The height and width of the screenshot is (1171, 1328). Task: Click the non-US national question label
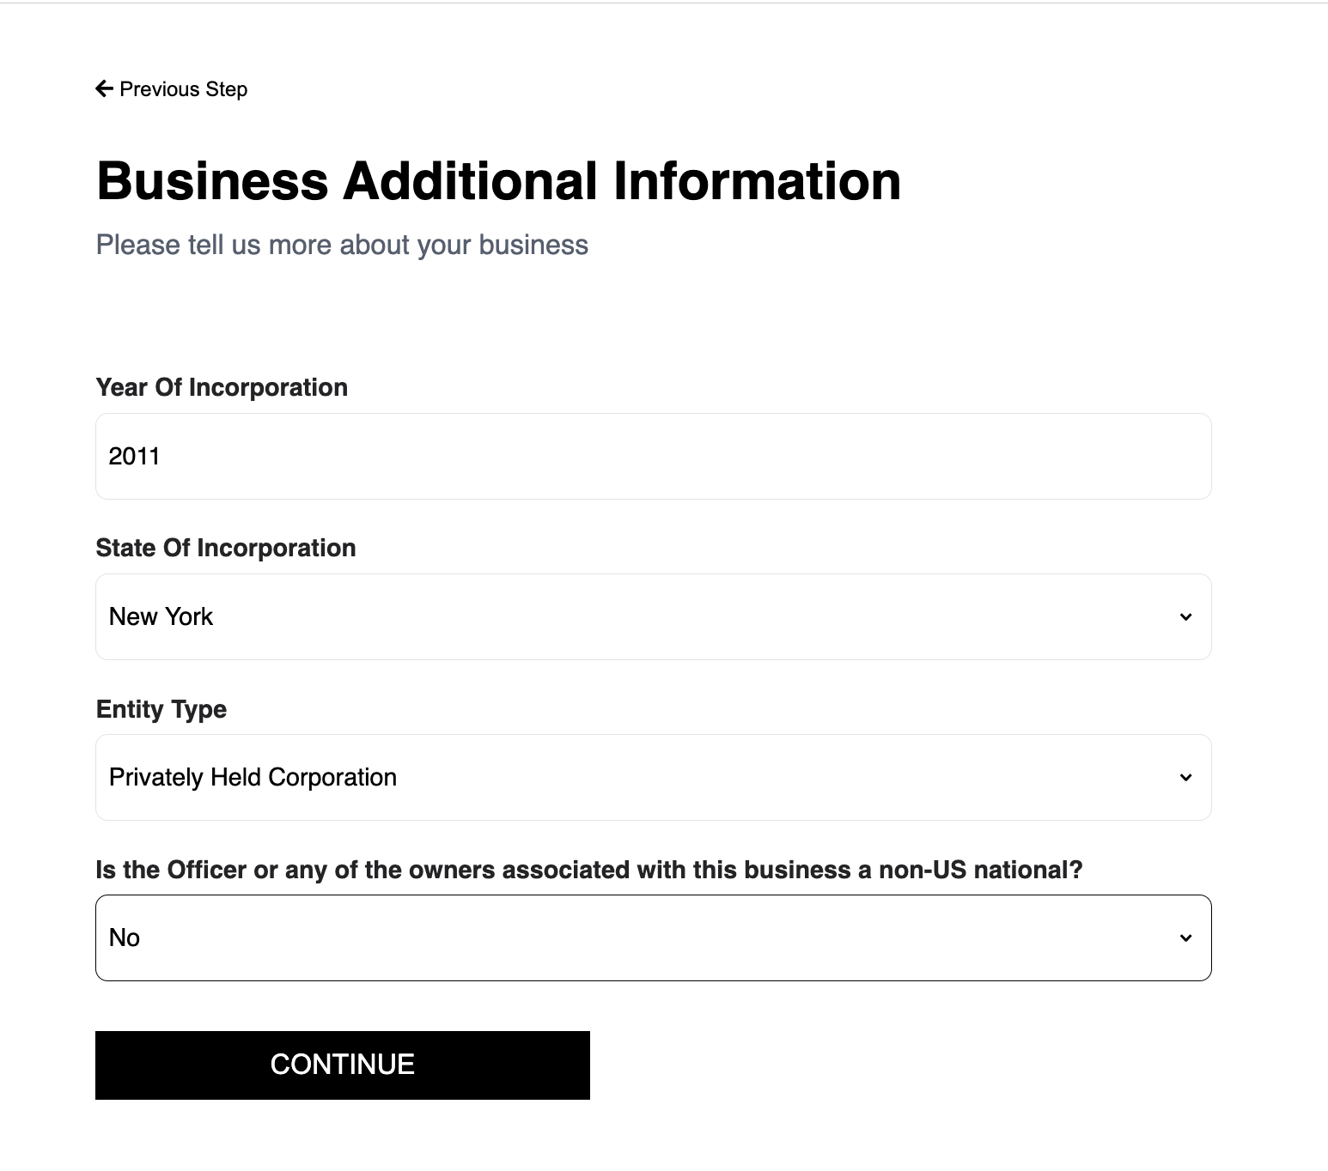pyautogui.click(x=588, y=870)
